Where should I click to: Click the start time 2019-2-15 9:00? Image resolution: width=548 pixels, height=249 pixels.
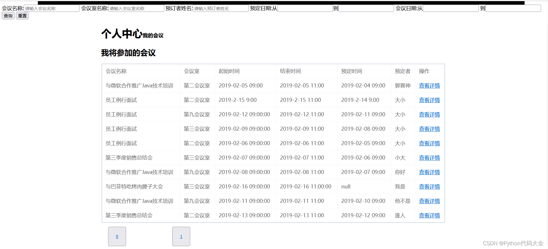pyautogui.click(x=238, y=100)
